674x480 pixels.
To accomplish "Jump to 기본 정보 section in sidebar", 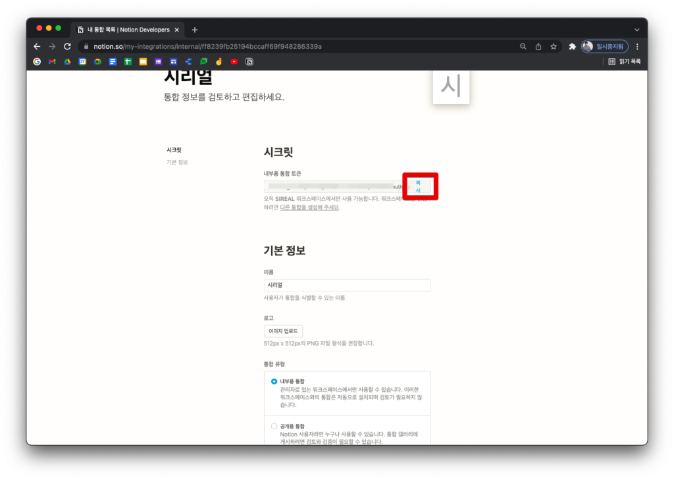I will pyautogui.click(x=177, y=162).
